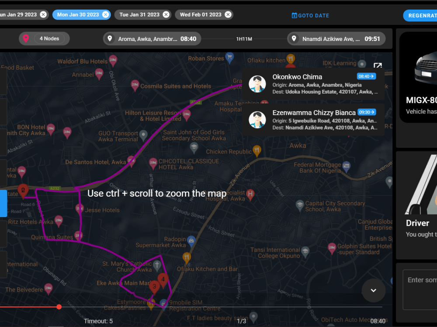Select the Nnamdi Azikiwe Ave destination chip
437x327 pixels.
click(x=336, y=39)
